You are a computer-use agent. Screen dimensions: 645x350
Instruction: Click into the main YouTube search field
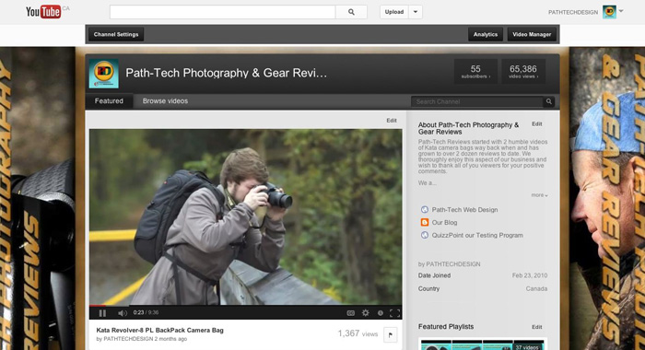point(223,12)
